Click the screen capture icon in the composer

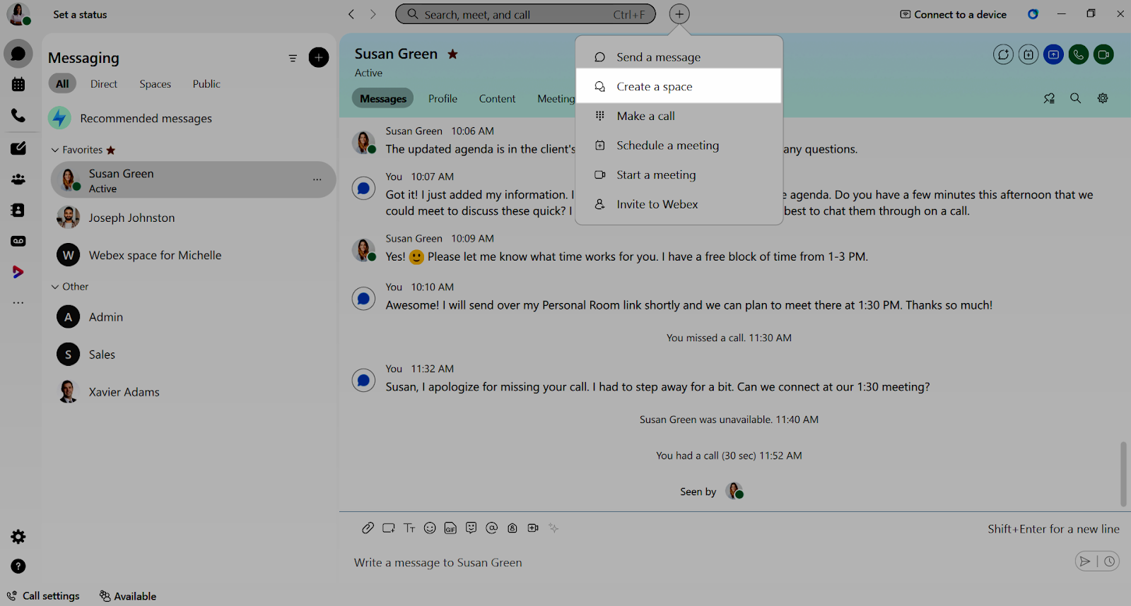388,528
